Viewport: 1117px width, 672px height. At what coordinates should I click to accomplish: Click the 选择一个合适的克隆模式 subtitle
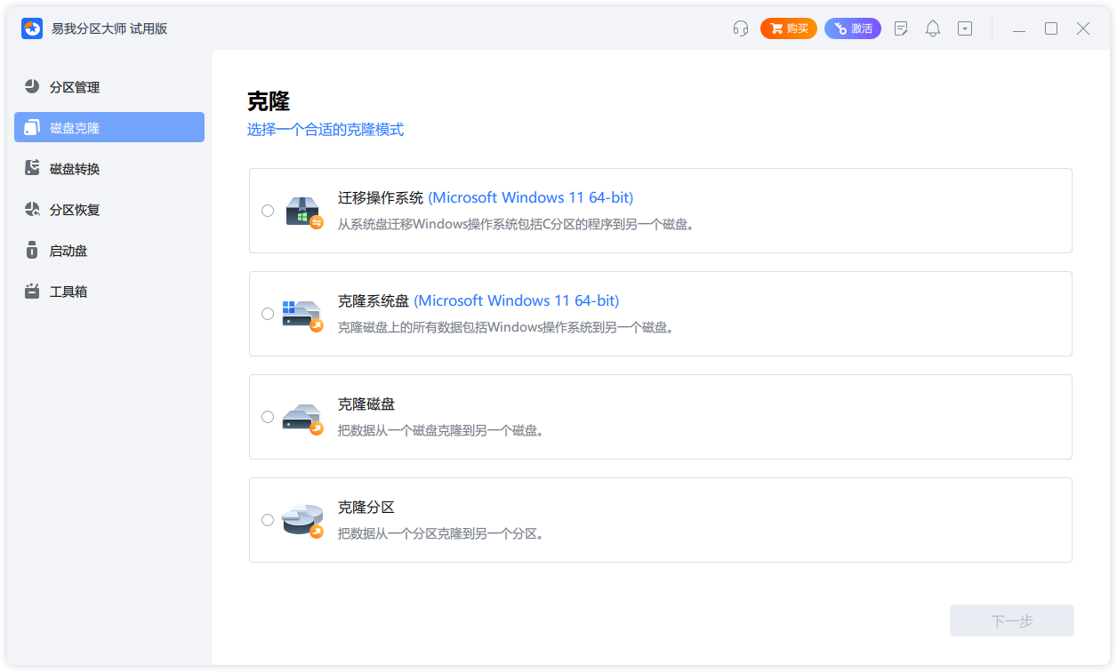[x=325, y=130]
